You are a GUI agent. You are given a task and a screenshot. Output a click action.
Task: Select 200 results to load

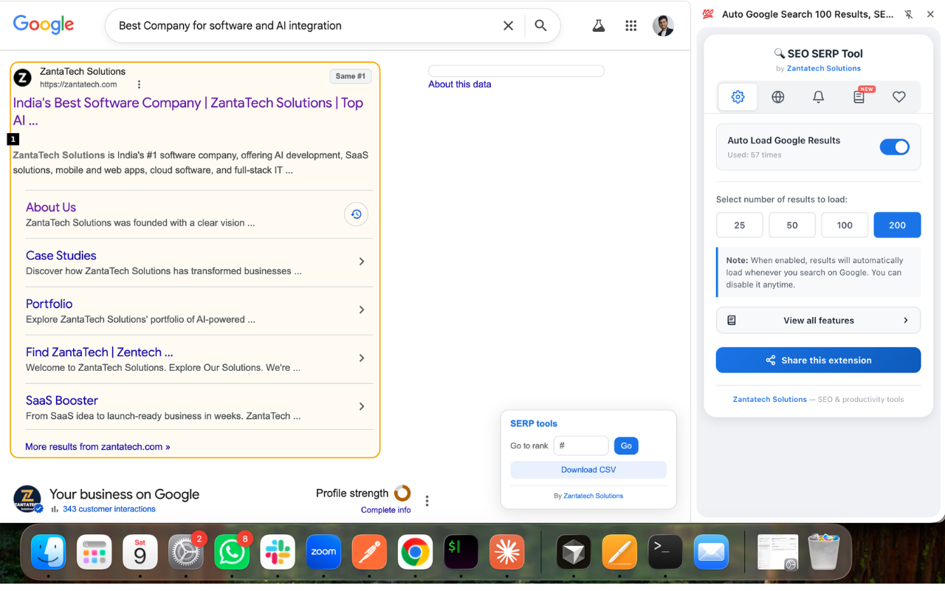[x=897, y=225]
